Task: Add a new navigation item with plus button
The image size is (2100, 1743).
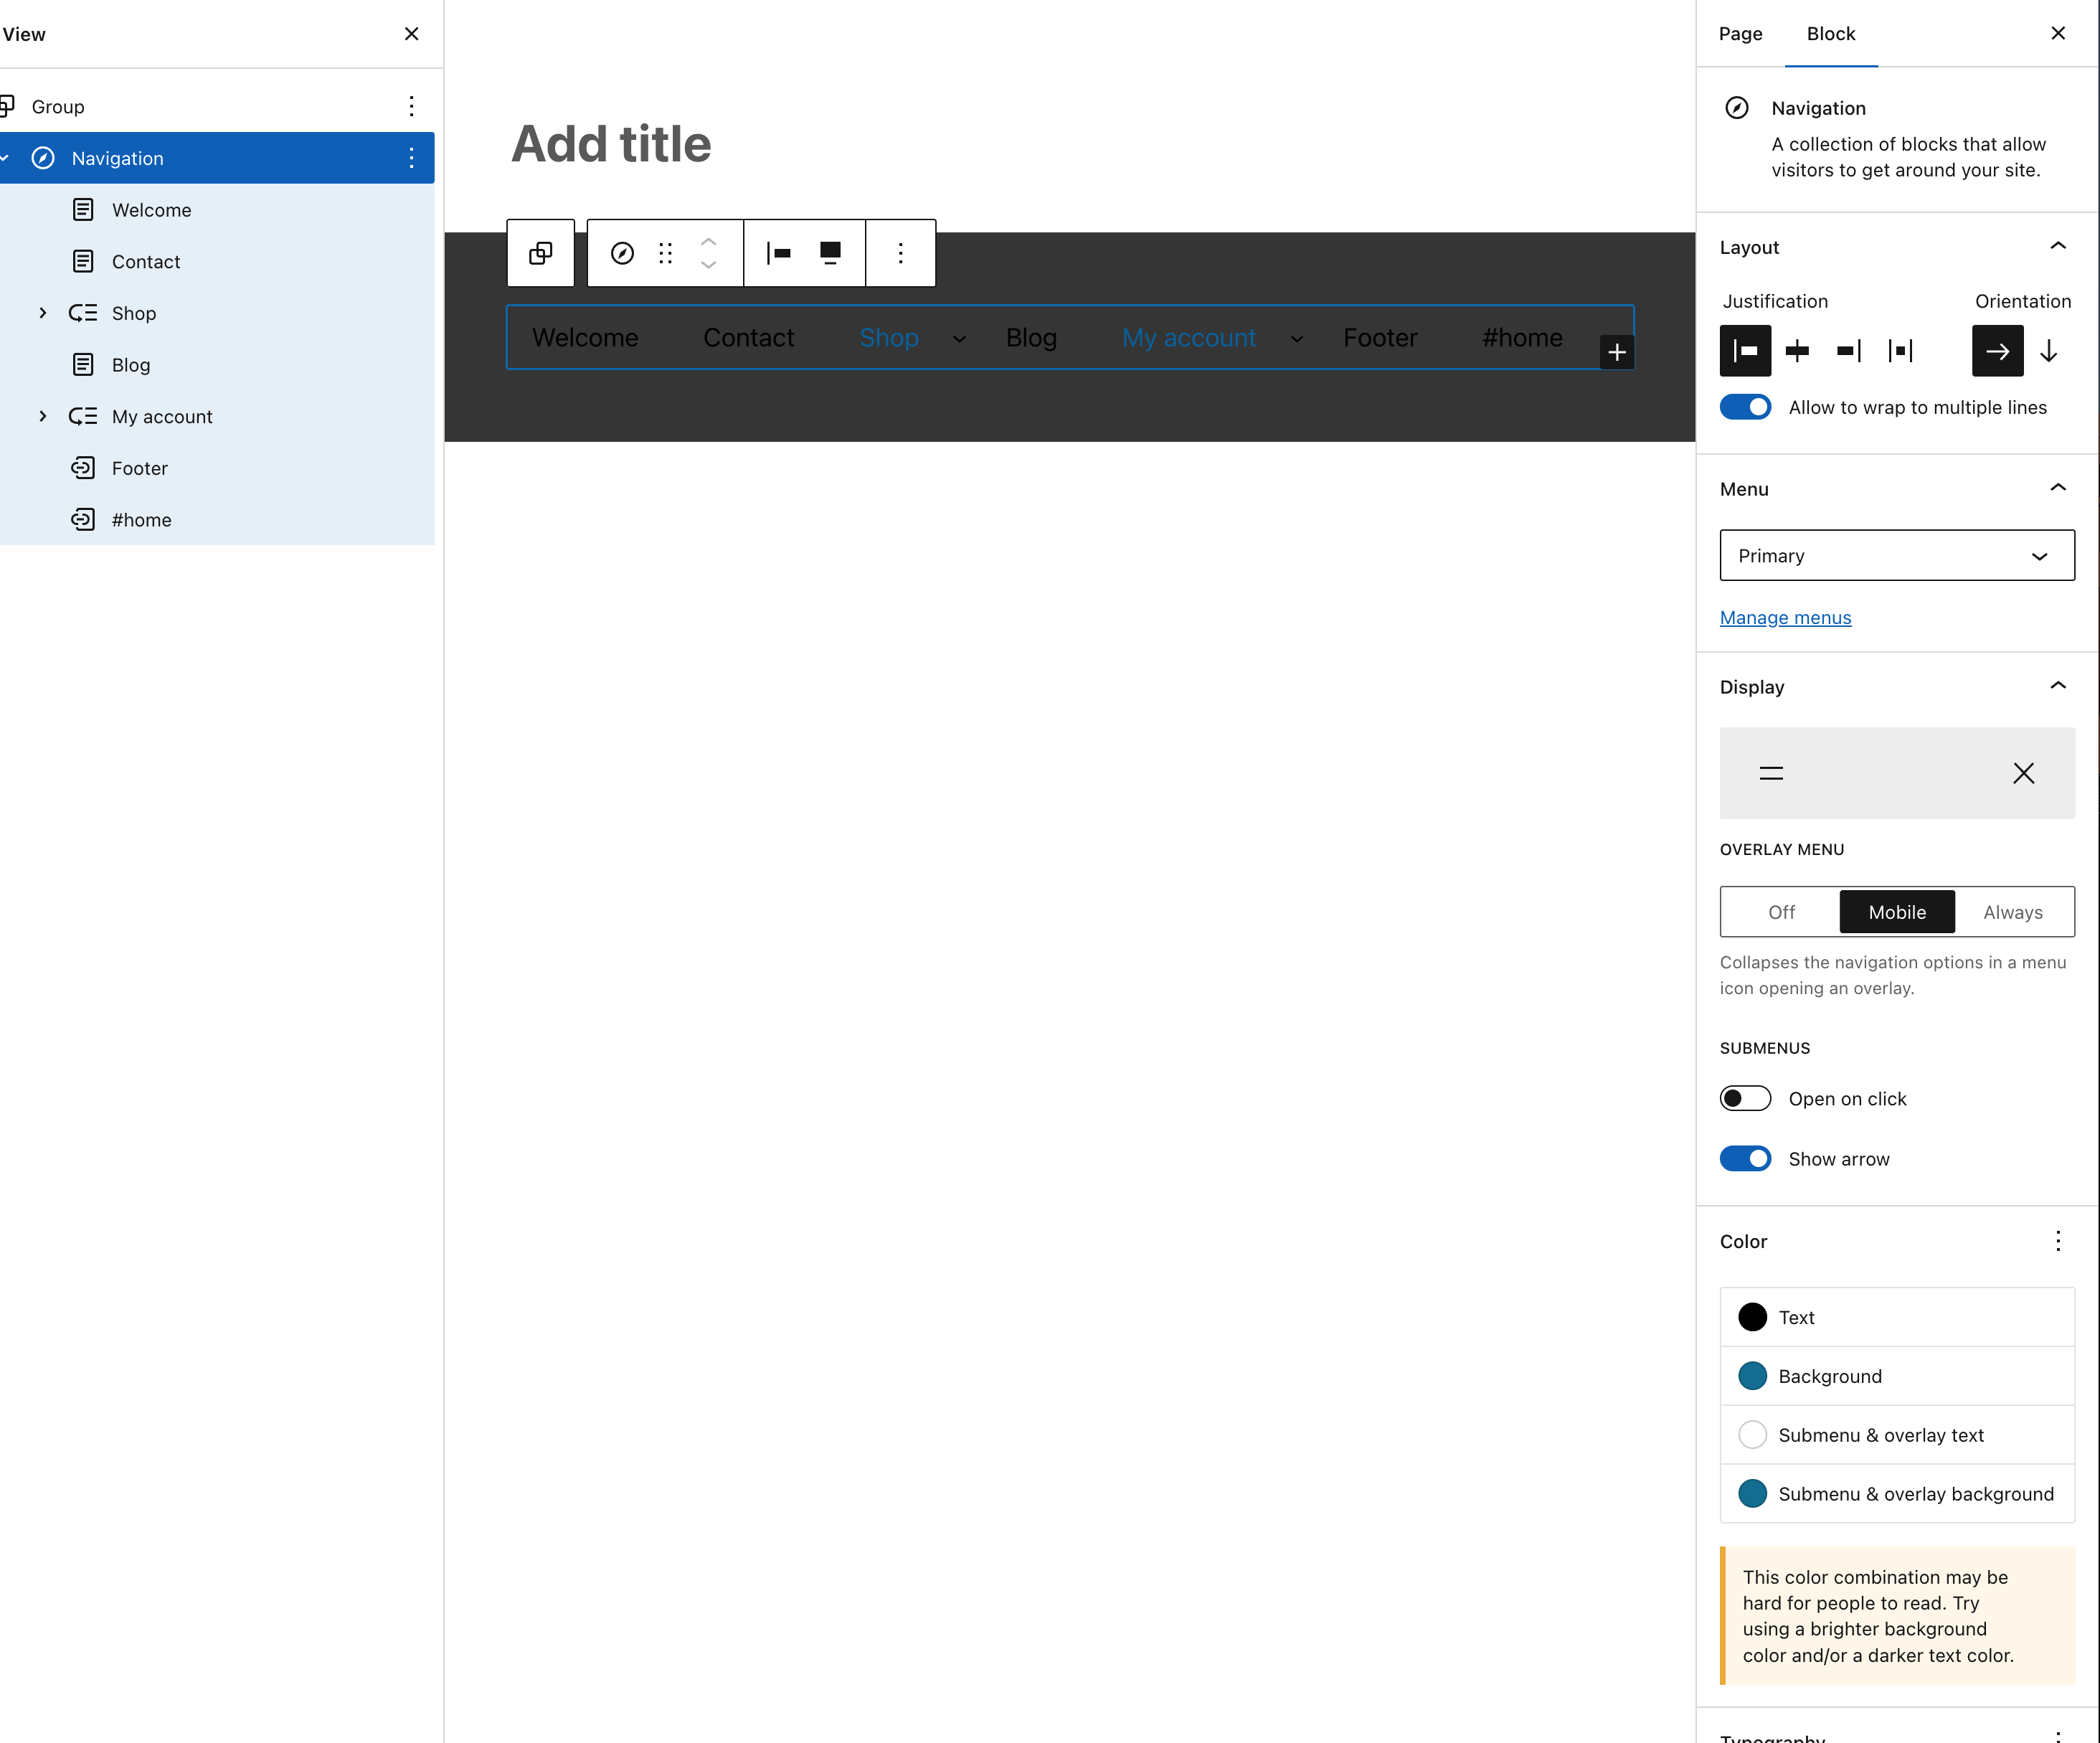Action: [x=1617, y=352]
